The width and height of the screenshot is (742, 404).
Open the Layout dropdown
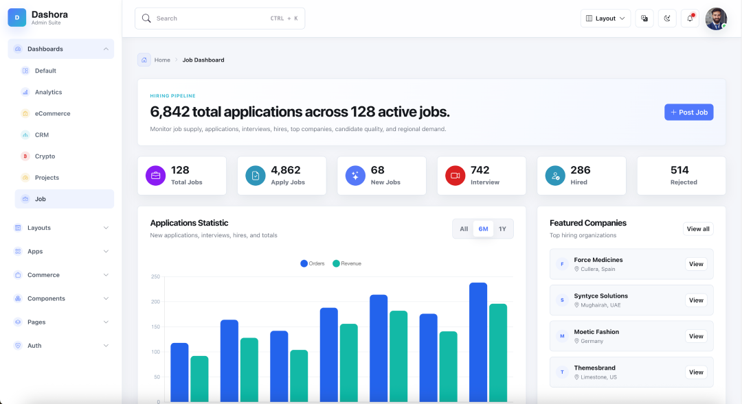(605, 19)
